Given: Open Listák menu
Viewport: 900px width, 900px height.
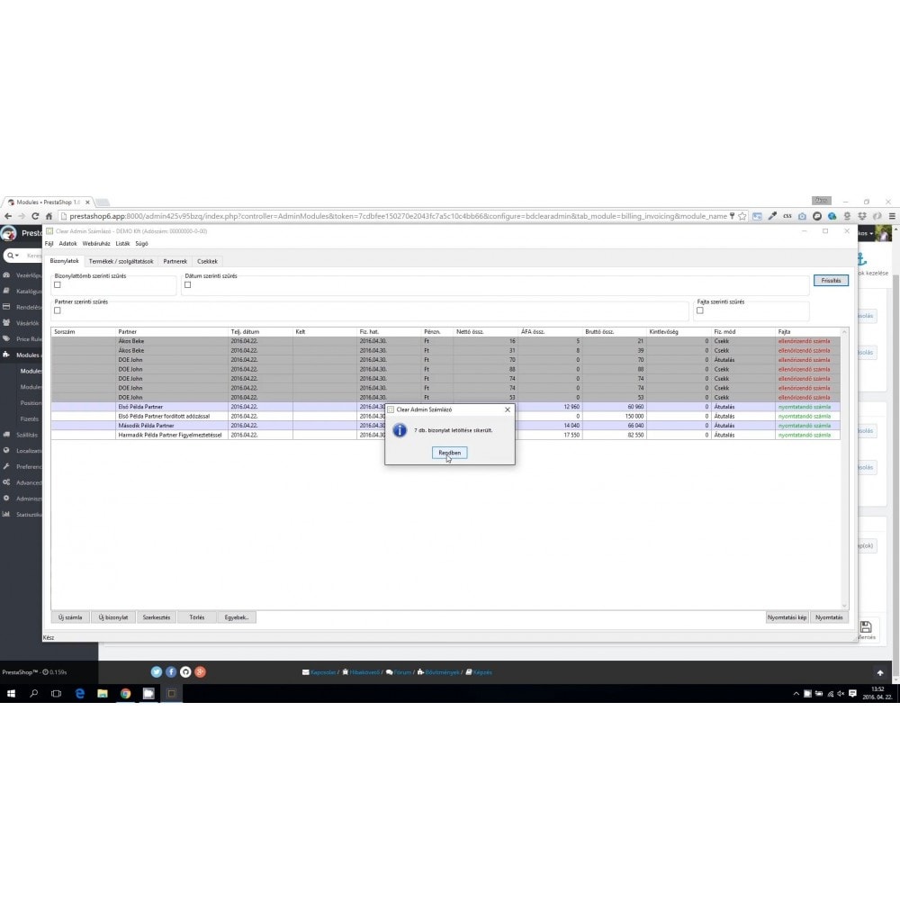Looking at the screenshot, I should [122, 243].
